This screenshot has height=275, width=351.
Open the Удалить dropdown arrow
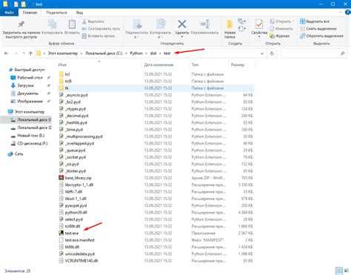[182, 37]
